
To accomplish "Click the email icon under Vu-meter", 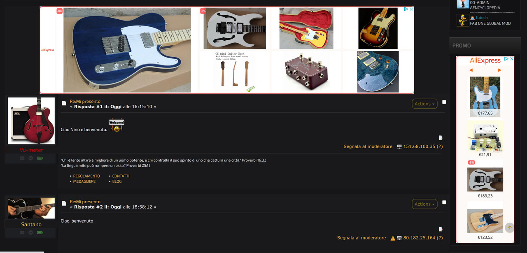I will click(x=22, y=158).
